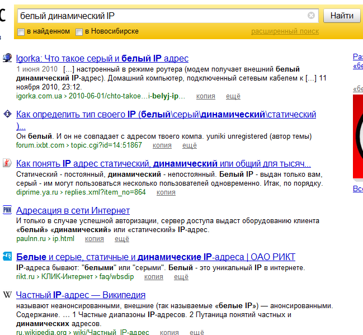Screen dimensions: 363x335
Task: Click the "faq/wbsdip" segment of the rikt.ru URL
Action: (116, 277)
